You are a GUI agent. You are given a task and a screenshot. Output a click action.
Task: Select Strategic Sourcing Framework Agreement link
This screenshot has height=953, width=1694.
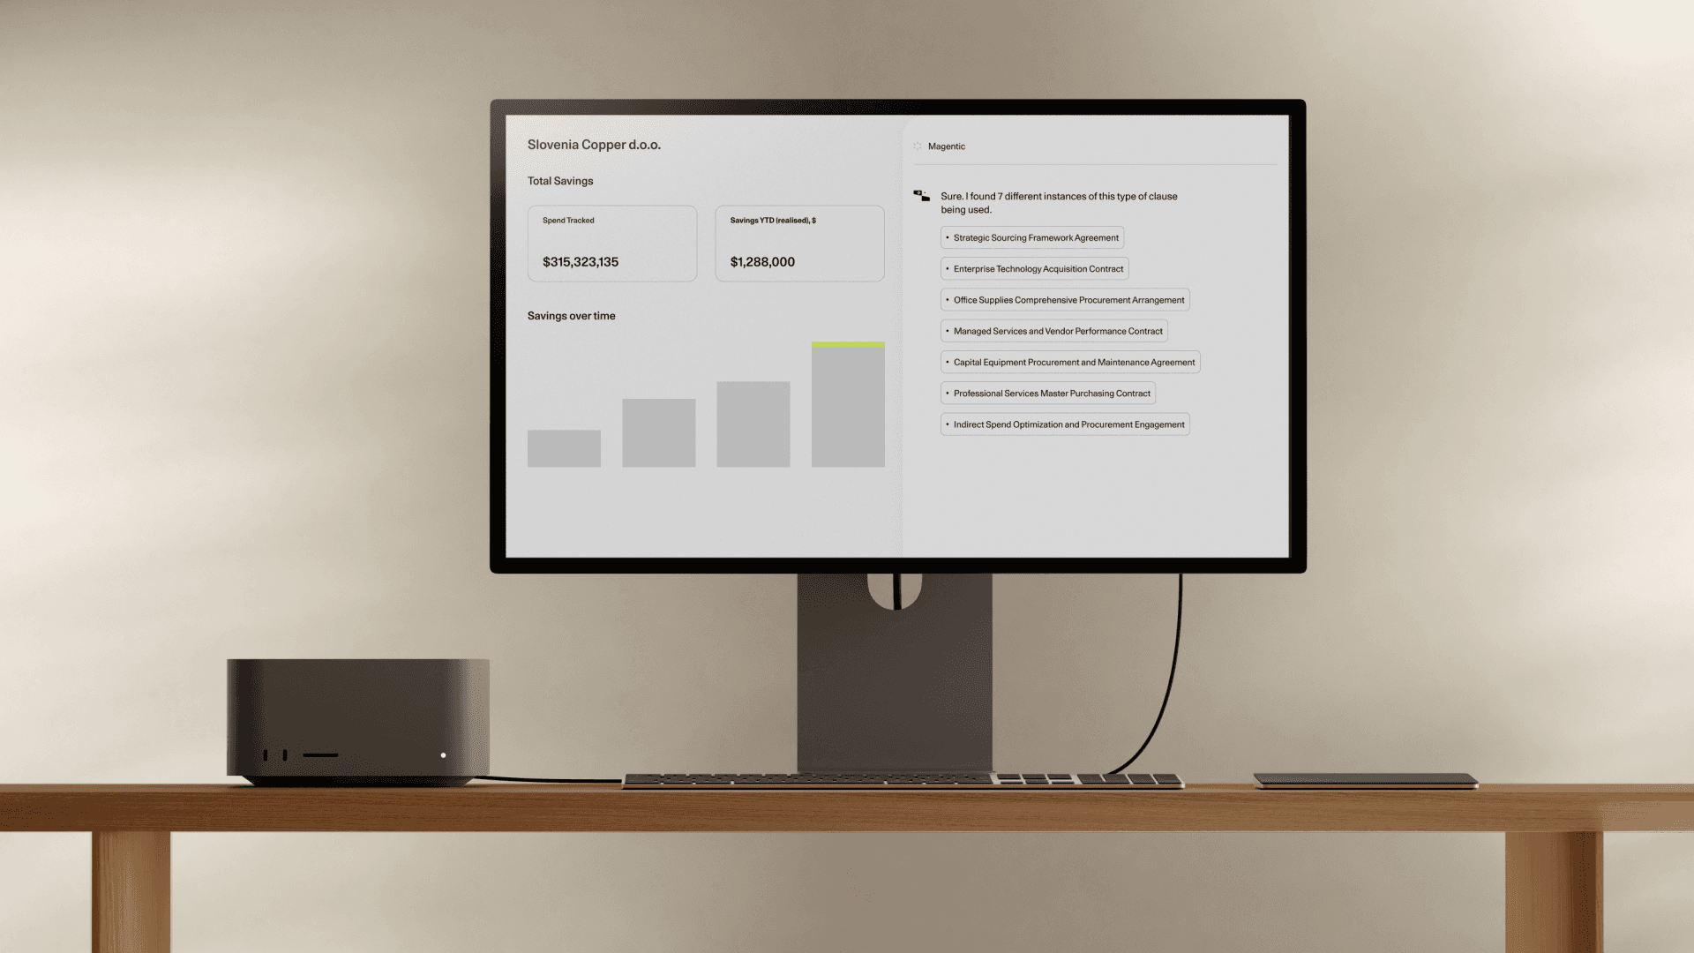(x=1032, y=237)
